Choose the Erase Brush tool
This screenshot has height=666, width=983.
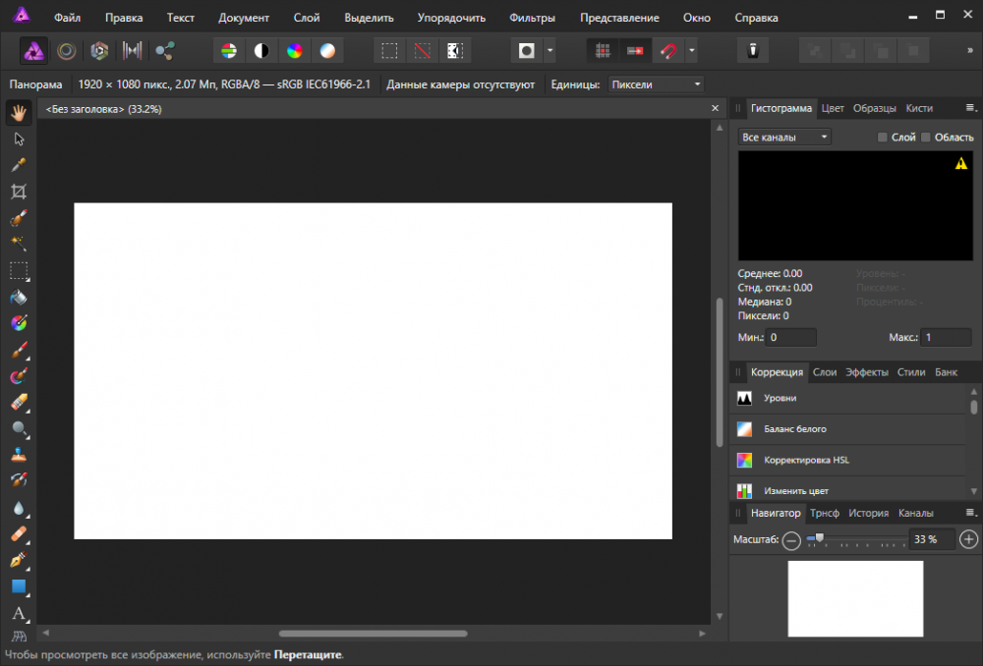pyautogui.click(x=19, y=402)
